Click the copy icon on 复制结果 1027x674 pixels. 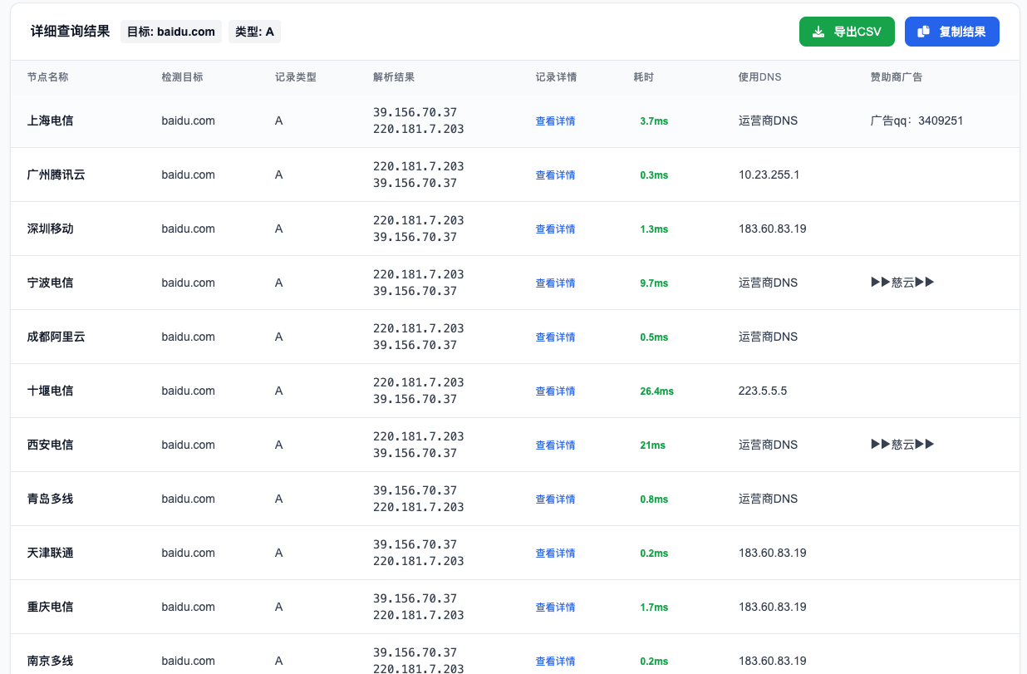(923, 32)
